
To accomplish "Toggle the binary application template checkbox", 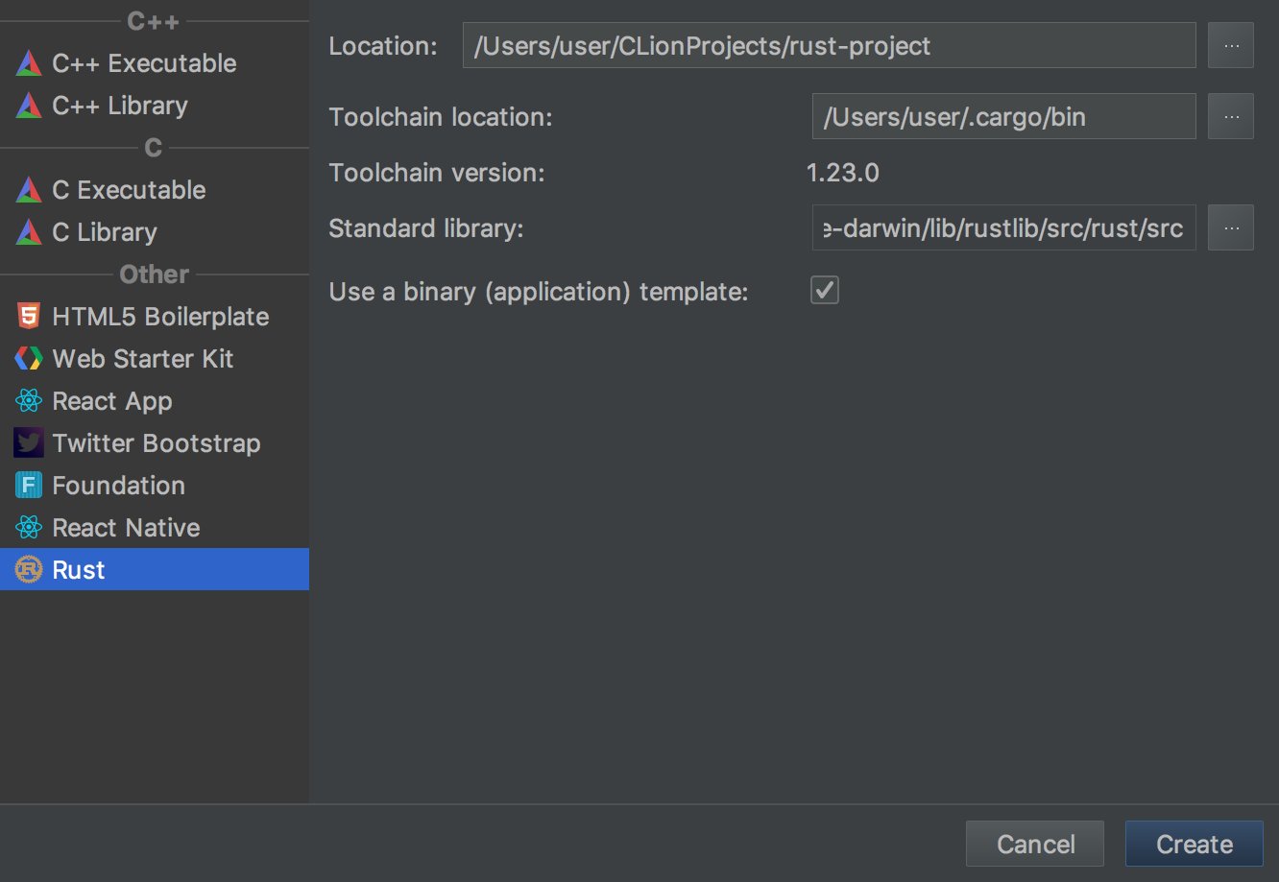I will (825, 290).
